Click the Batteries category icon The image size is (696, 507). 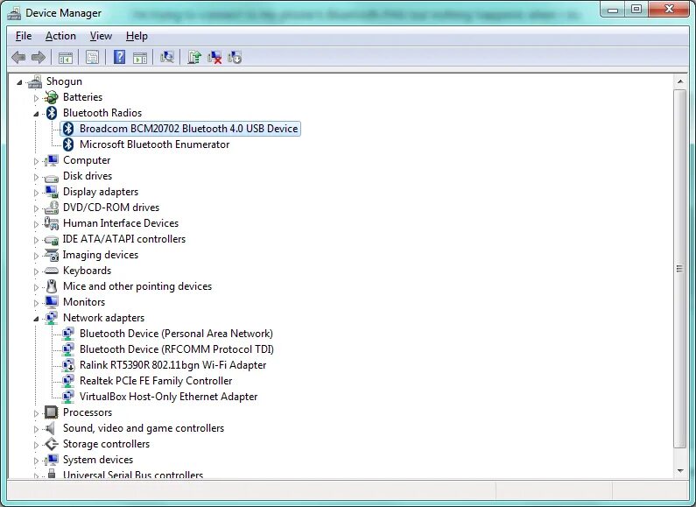tap(52, 97)
